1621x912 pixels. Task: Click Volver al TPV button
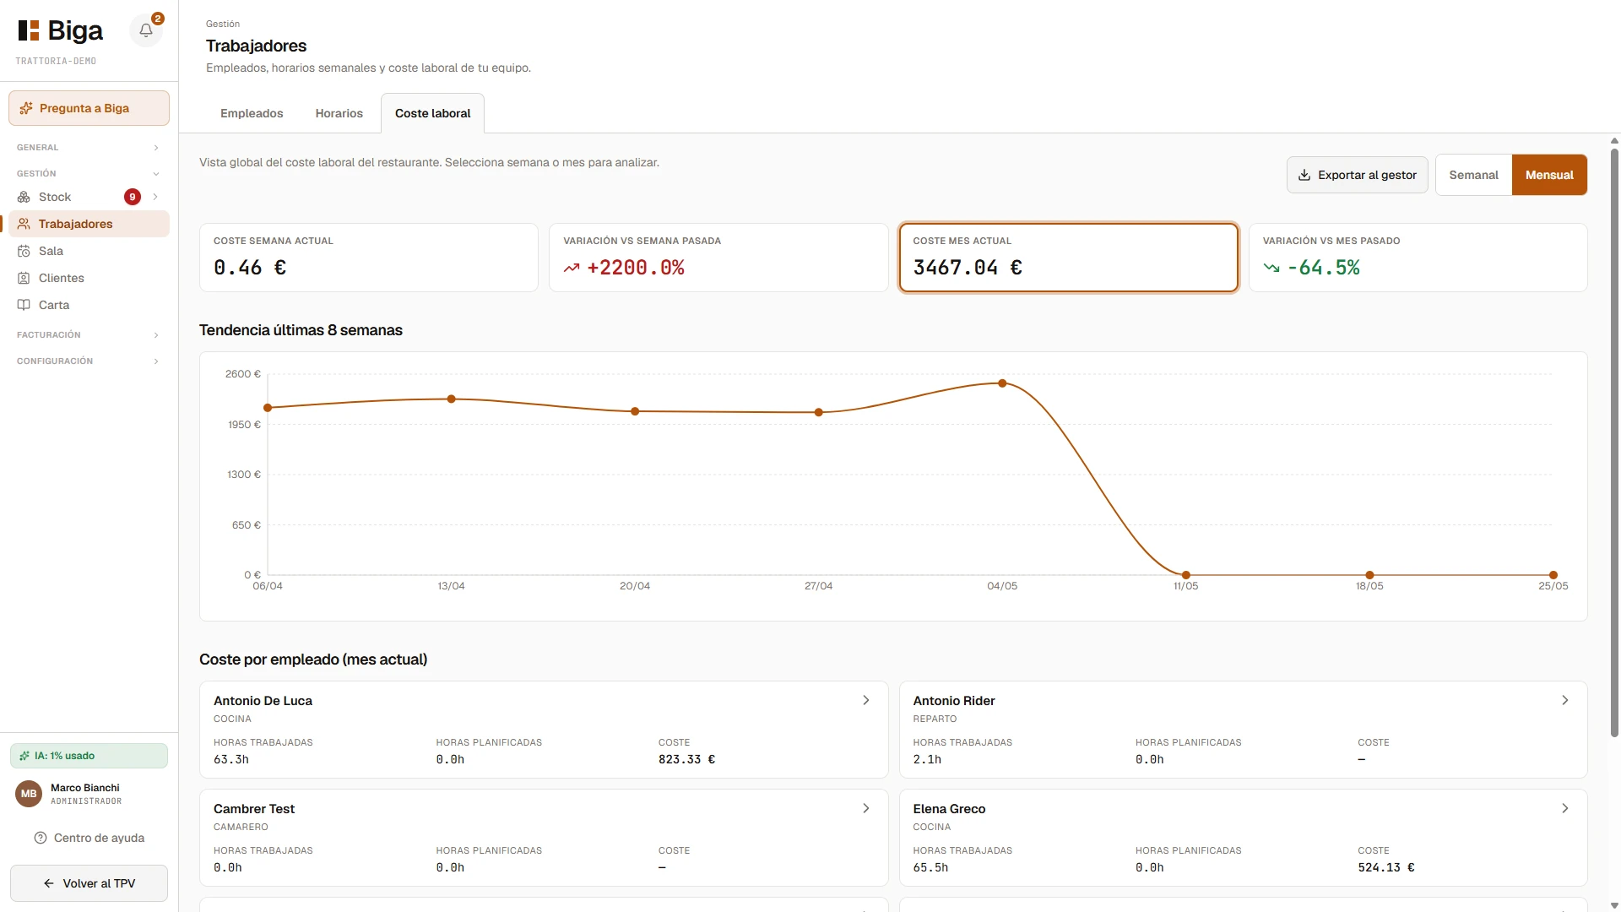[x=89, y=883]
